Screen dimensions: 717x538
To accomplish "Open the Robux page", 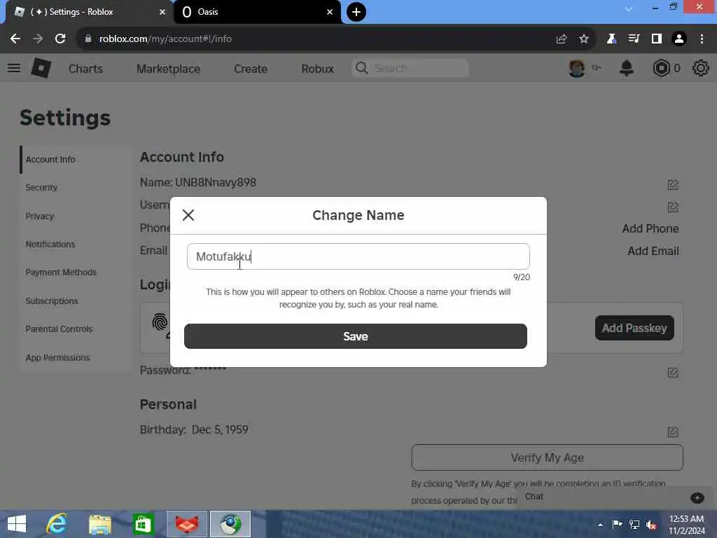I will [x=317, y=69].
